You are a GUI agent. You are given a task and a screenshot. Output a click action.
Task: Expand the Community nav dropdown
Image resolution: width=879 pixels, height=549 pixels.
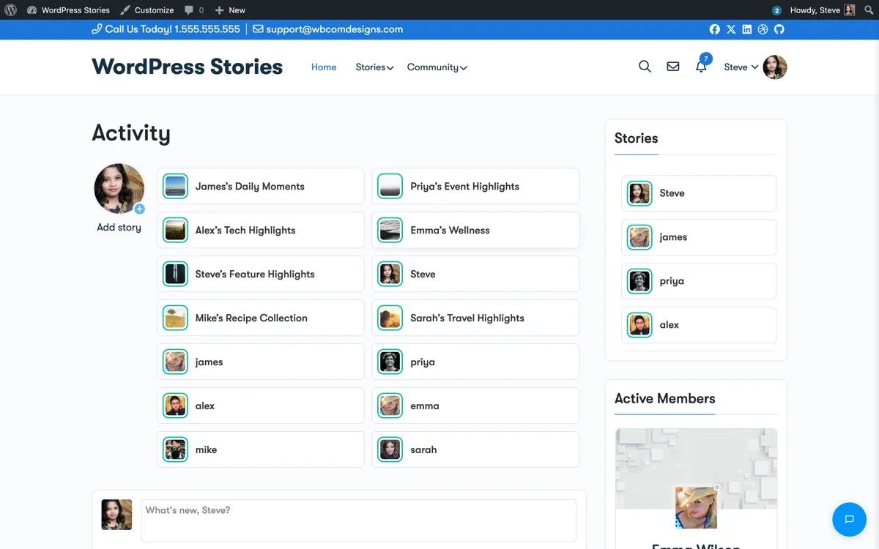pyautogui.click(x=437, y=67)
